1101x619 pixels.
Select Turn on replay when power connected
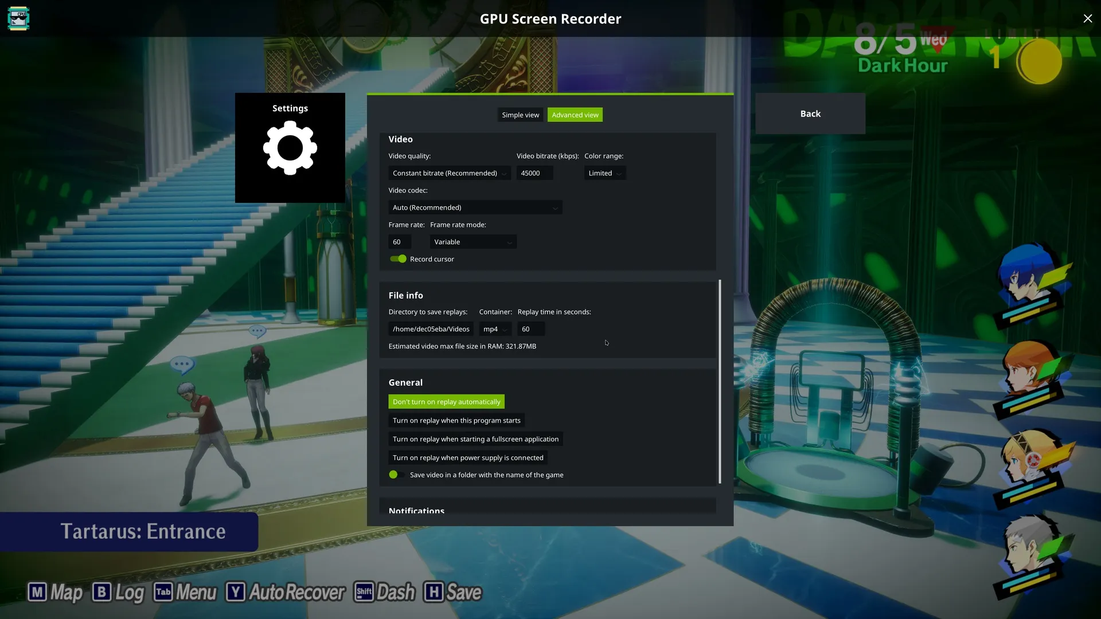[467, 458]
